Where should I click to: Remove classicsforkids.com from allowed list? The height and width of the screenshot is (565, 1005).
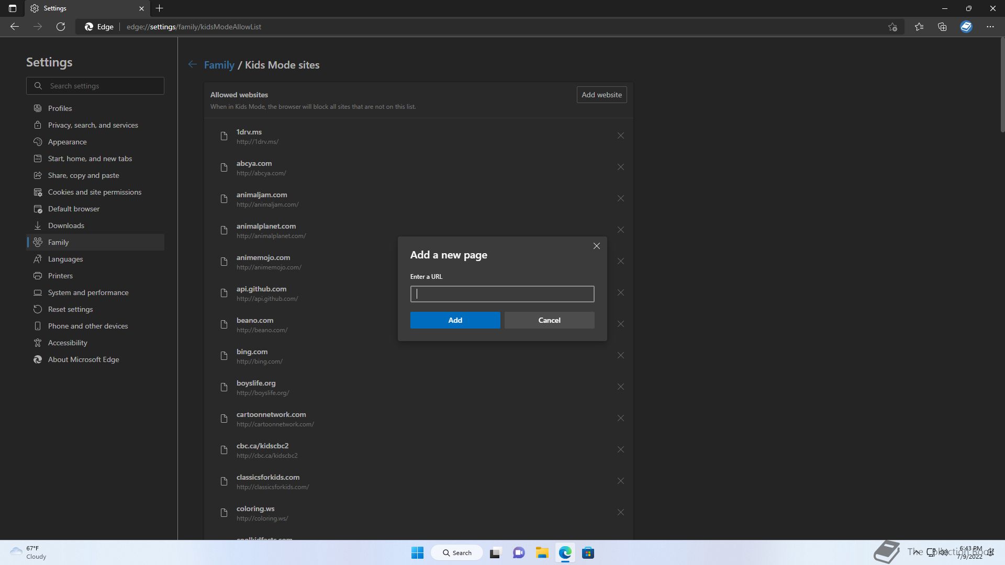[620, 481]
